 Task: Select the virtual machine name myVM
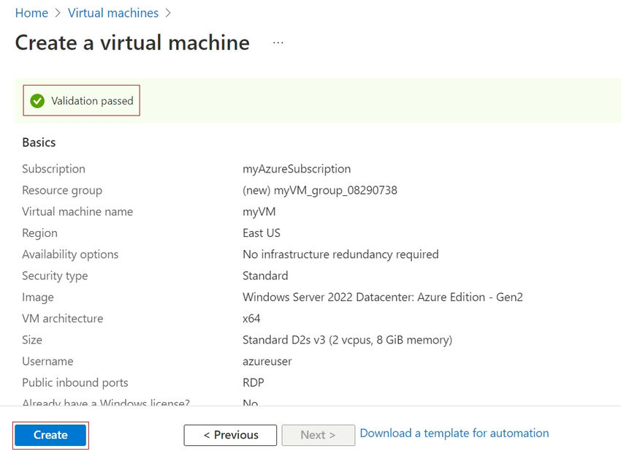point(257,211)
